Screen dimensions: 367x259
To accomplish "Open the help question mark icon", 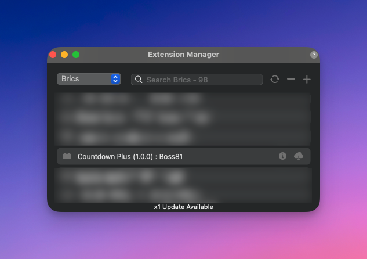I will (314, 55).
